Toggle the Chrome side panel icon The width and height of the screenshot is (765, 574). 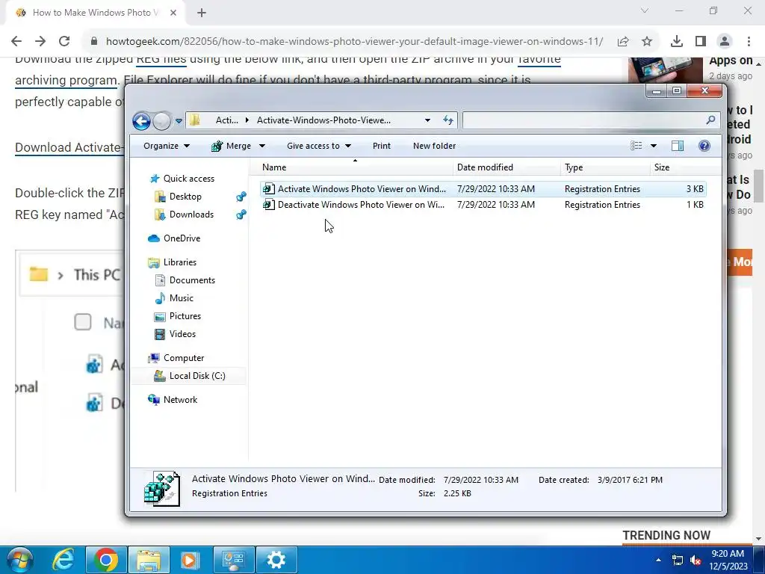tap(701, 42)
